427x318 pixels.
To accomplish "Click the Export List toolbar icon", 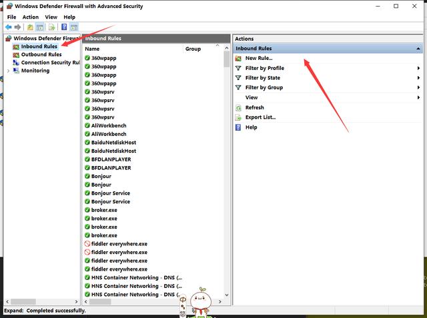I will [51, 27].
